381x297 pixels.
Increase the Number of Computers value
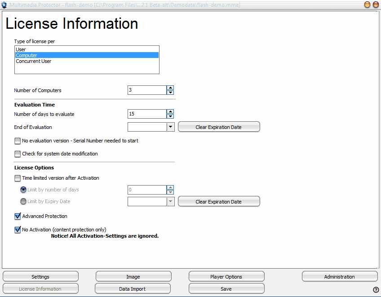click(170, 88)
